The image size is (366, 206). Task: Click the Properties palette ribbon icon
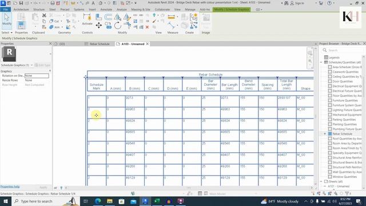pyautogui.click(x=21, y=25)
